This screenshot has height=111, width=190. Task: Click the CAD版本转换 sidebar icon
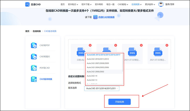click(x=34, y=79)
